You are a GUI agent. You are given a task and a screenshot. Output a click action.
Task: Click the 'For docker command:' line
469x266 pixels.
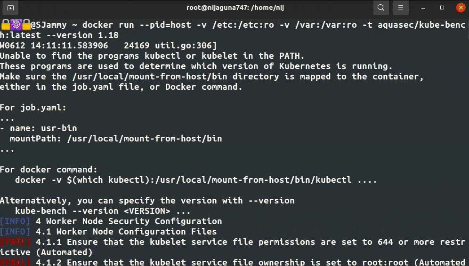(49, 170)
